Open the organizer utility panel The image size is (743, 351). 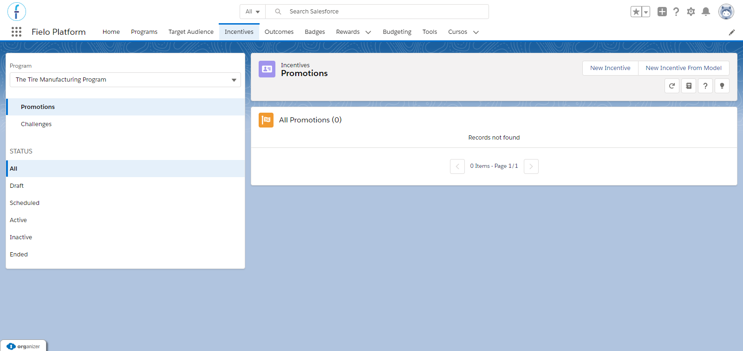coord(23,346)
